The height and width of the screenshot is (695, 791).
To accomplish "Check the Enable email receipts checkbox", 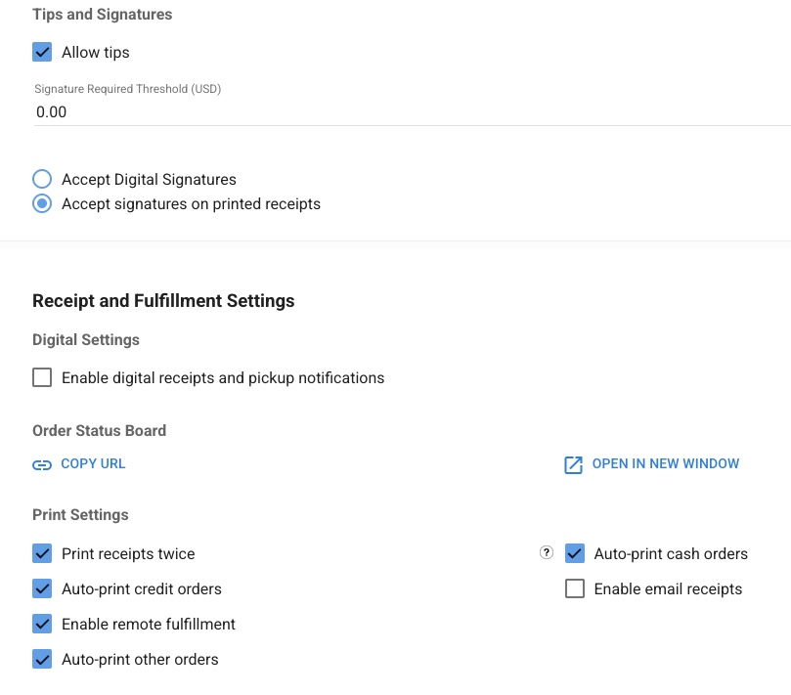I will point(575,588).
